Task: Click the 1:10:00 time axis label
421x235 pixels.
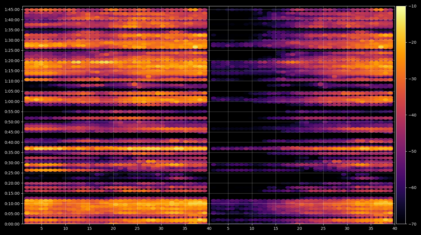Action: (12, 81)
